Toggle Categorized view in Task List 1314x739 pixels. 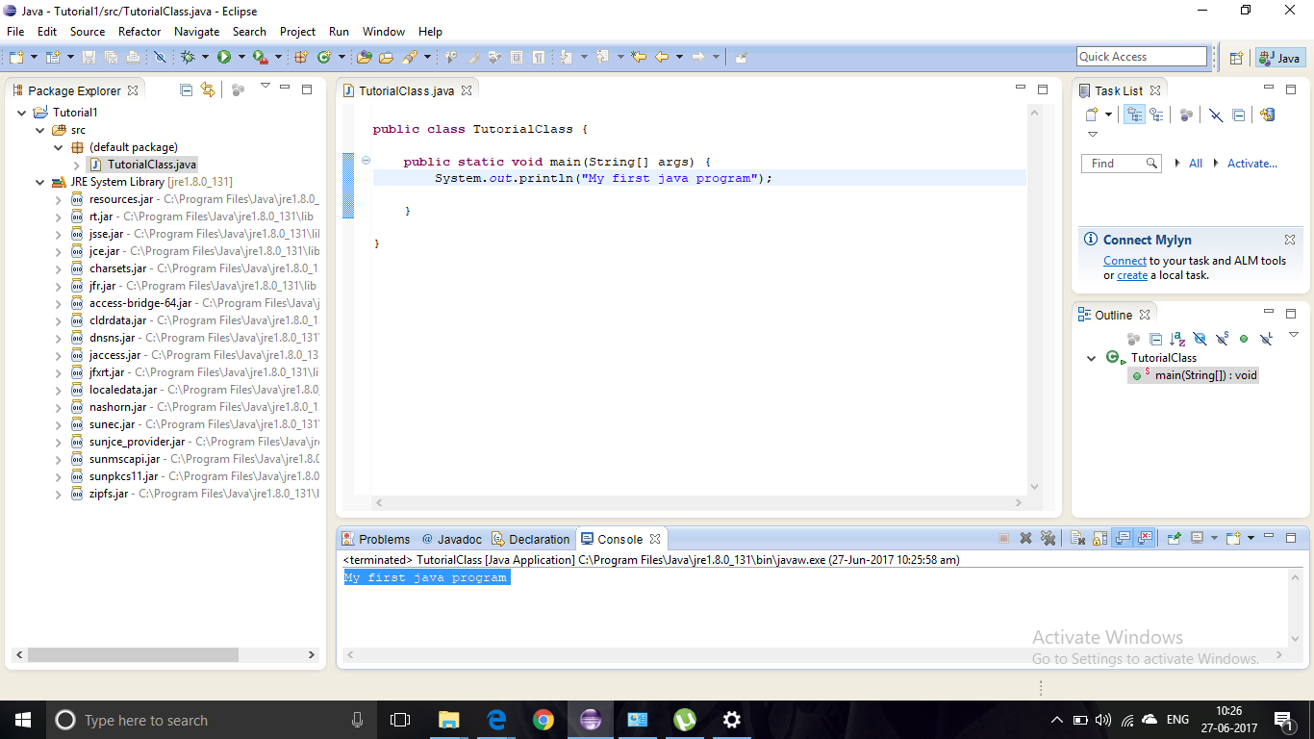pos(1134,115)
